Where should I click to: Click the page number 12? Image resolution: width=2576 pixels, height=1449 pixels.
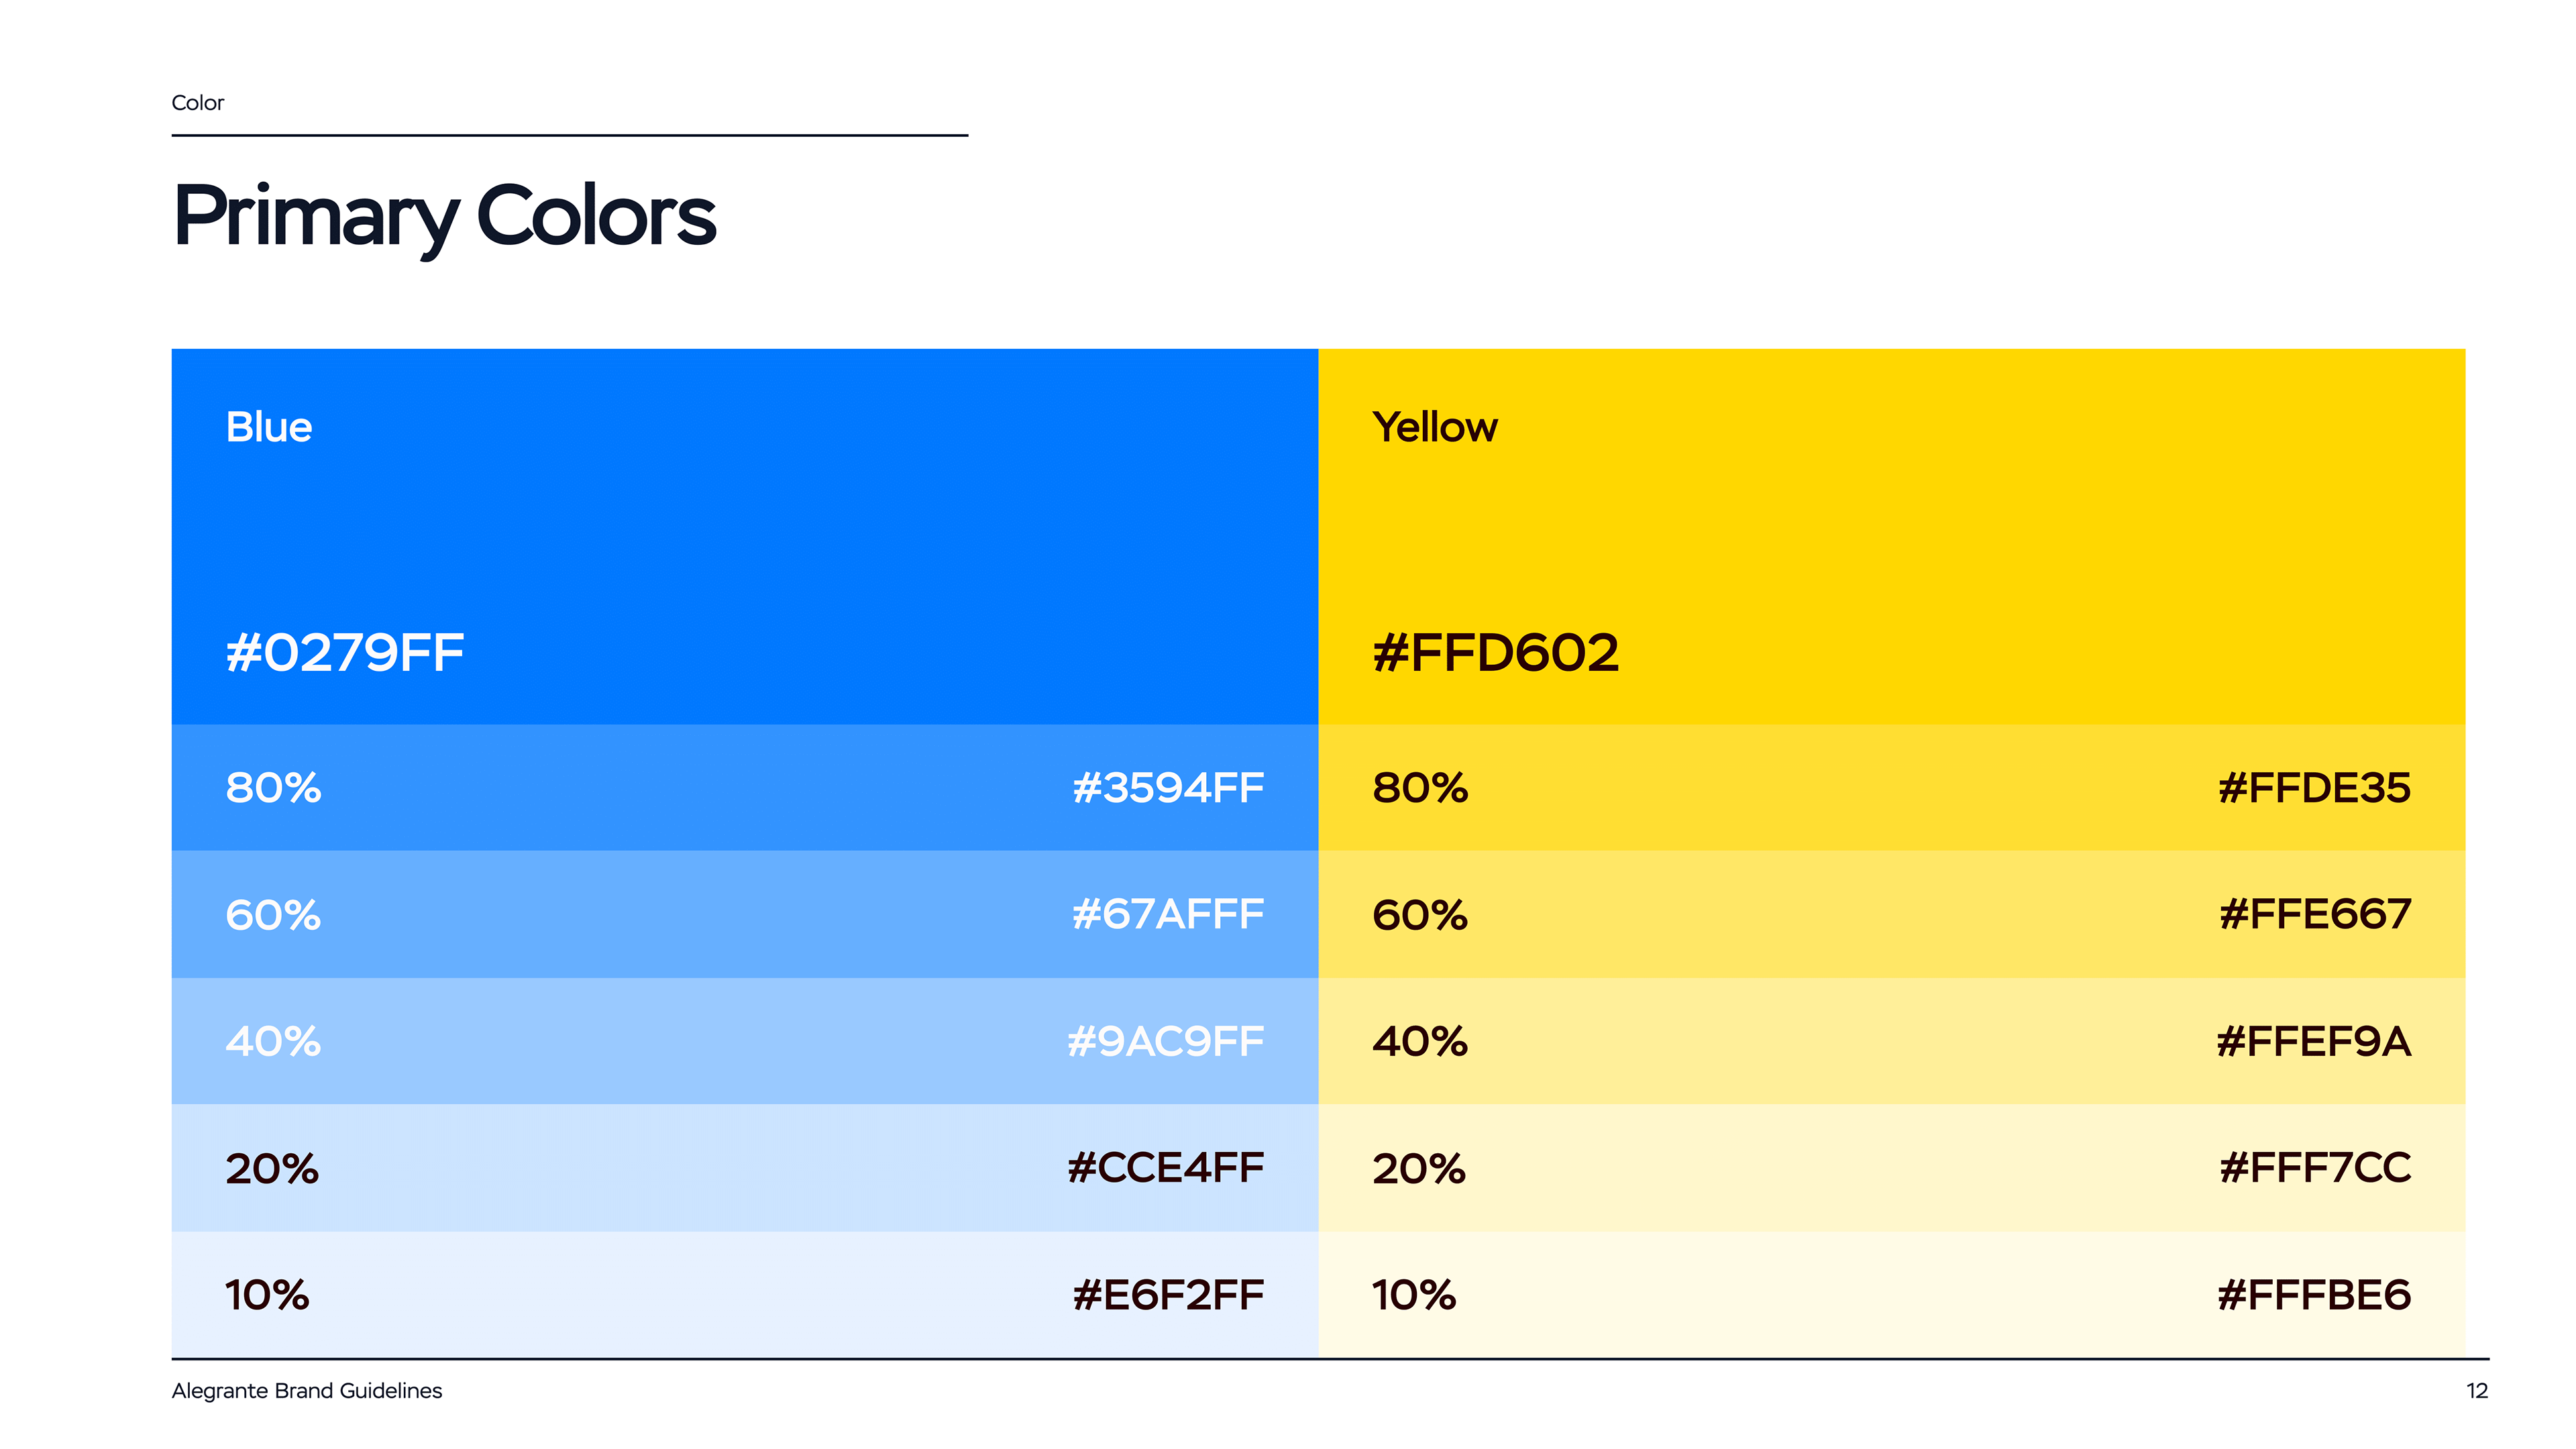(2476, 1391)
